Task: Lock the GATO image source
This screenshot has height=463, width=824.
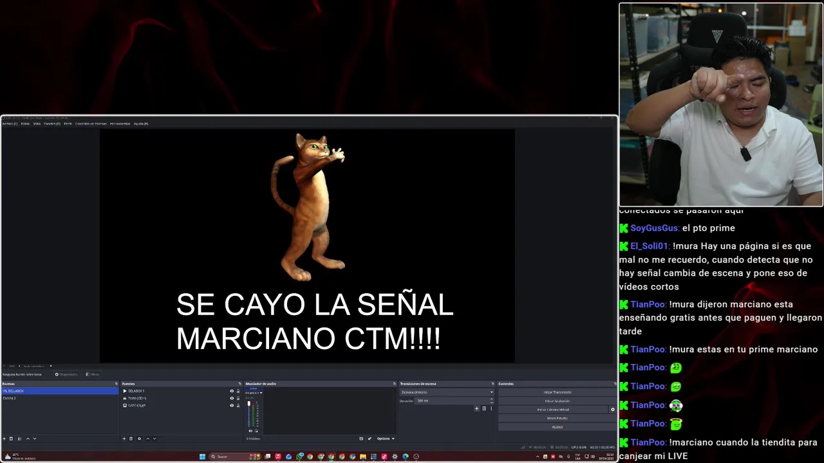Action: (x=238, y=405)
